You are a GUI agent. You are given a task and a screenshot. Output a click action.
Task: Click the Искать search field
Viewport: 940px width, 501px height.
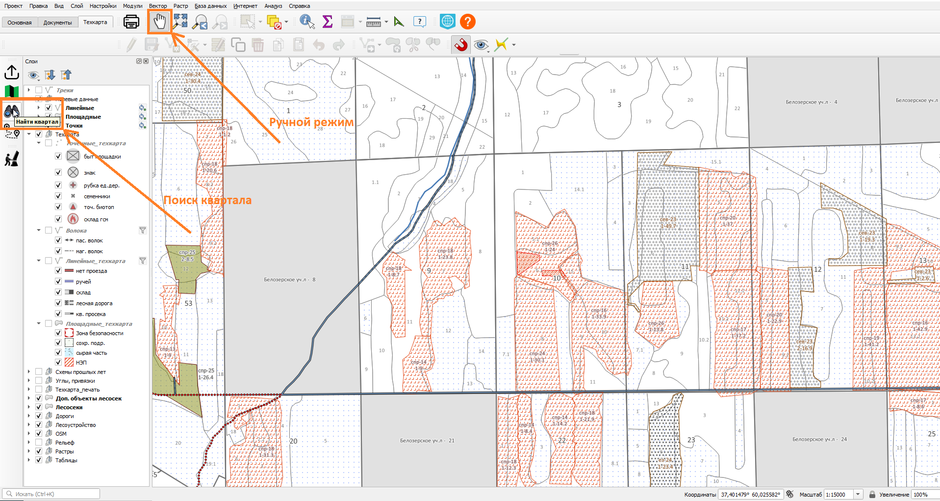pyautogui.click(x=51, y=494)
